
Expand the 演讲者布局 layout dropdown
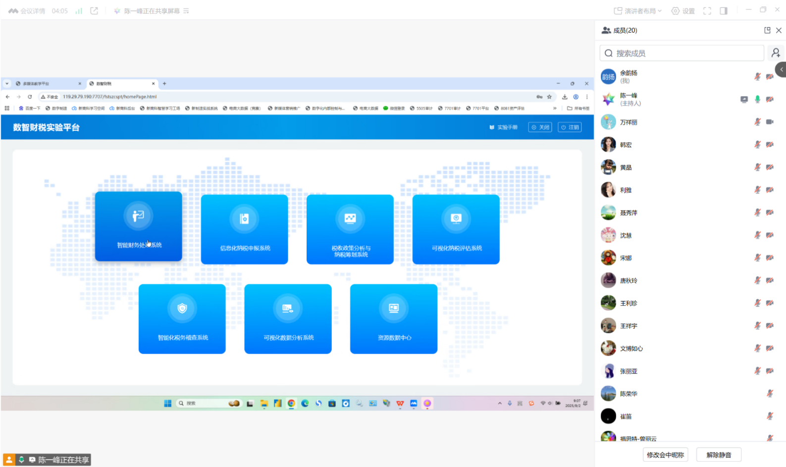pyautogui.click(x=638, y=11)
